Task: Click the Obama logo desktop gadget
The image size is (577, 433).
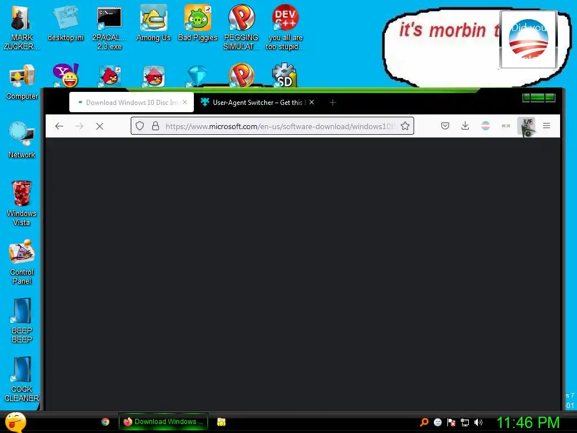Action: pyautogui.click(x=529, y=39)
